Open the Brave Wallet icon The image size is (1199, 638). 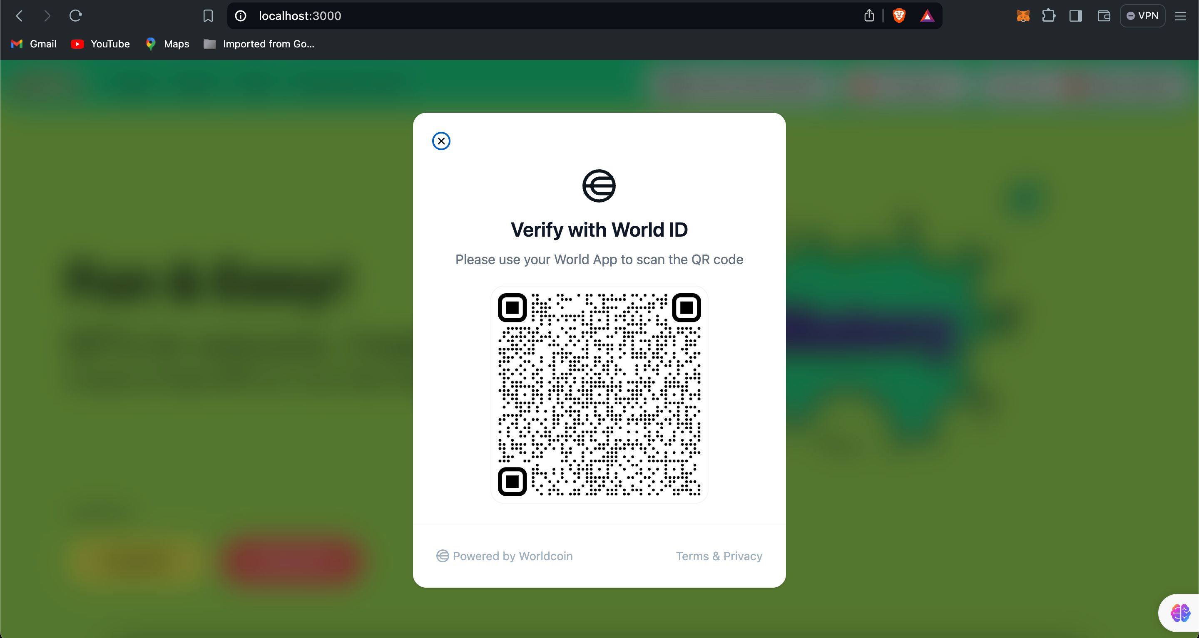pos(1104,16)
